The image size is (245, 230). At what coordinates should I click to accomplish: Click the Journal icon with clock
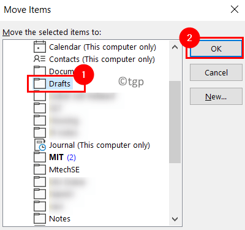coord(40,145)
